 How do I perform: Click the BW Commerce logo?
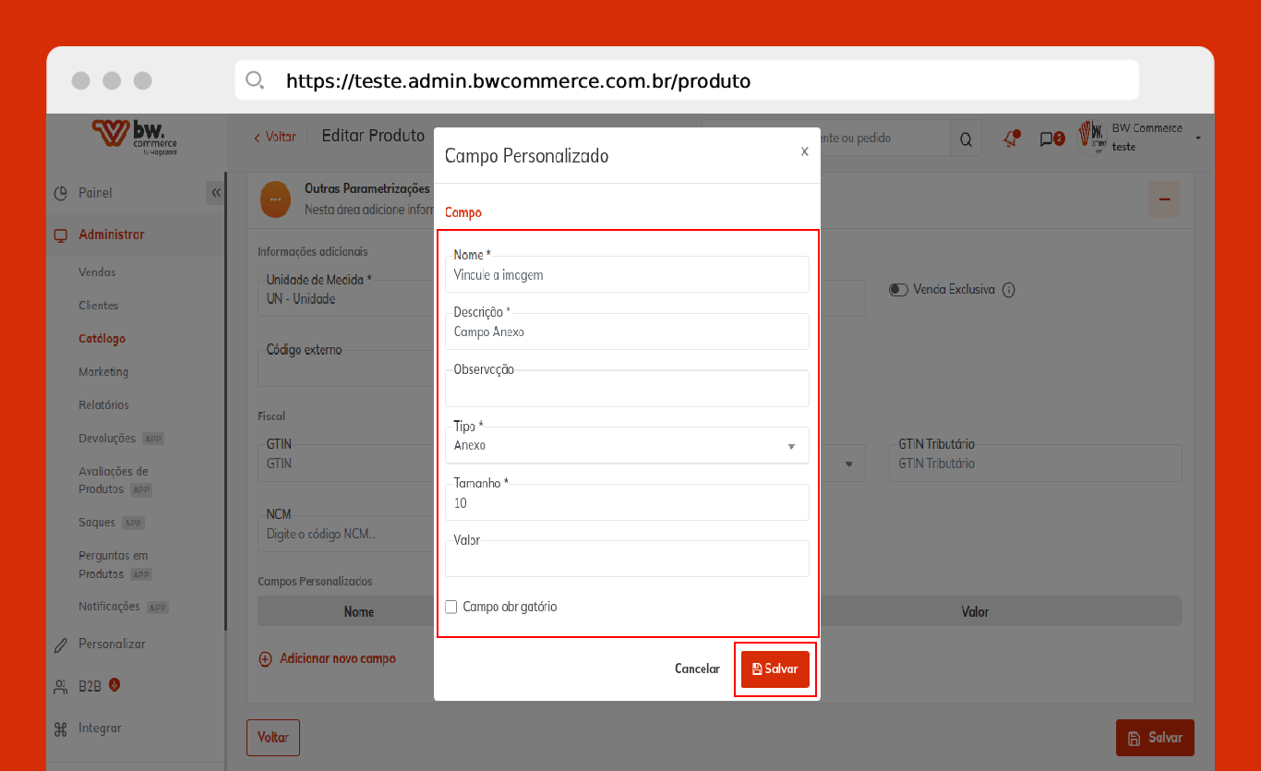click(x=135, y=136)
